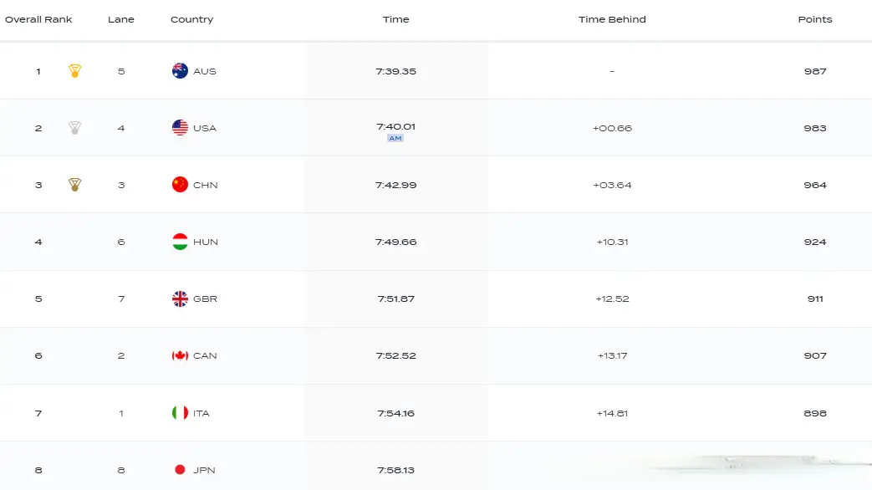The height and width of the screenshot is (490, 872).
Task: Sort by the Overall Rank column header
Action: click(x=38, y=19)
